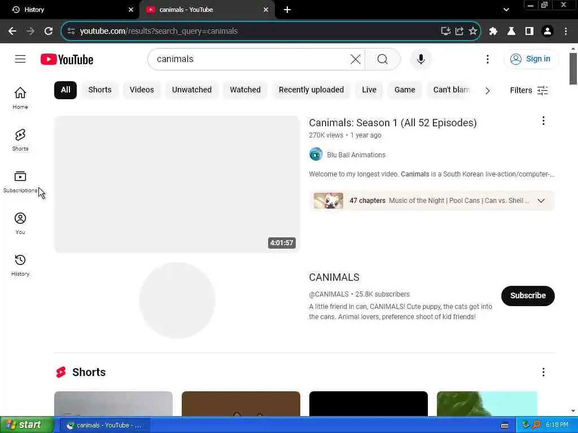Open the Chrome profile avatar
The image size is (578, 433).
[x=548, y=31]
